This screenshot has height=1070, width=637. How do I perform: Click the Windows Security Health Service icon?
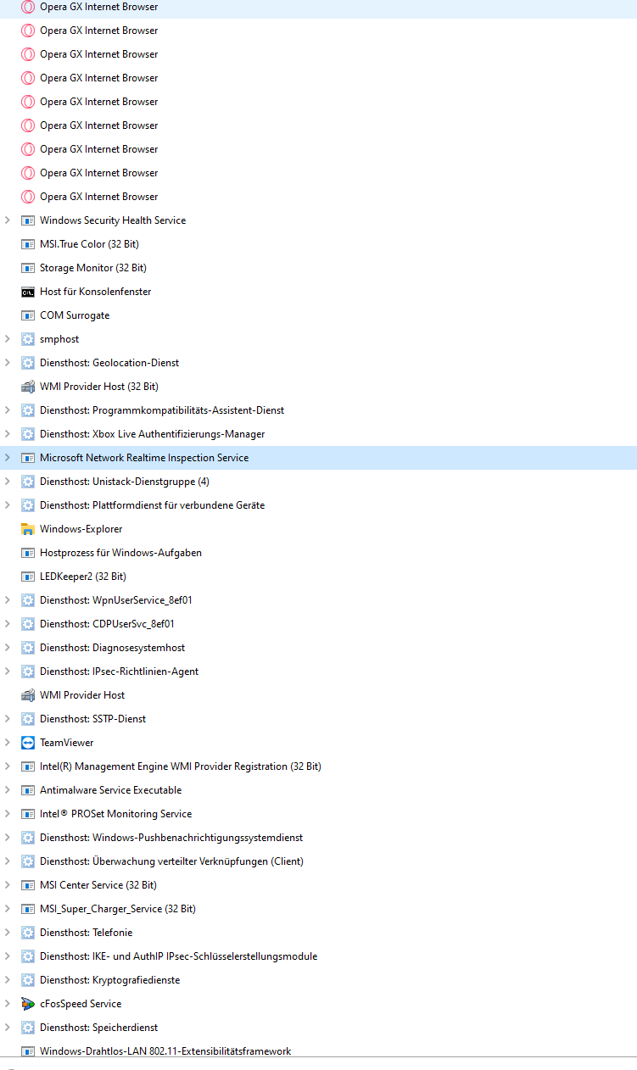[28, 220]
